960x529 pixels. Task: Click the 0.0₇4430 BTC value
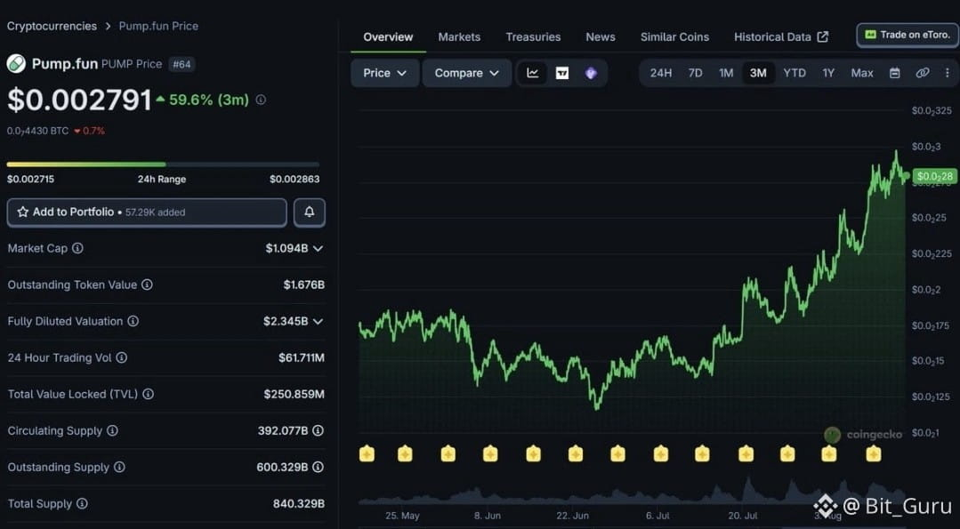pos(38,131)
